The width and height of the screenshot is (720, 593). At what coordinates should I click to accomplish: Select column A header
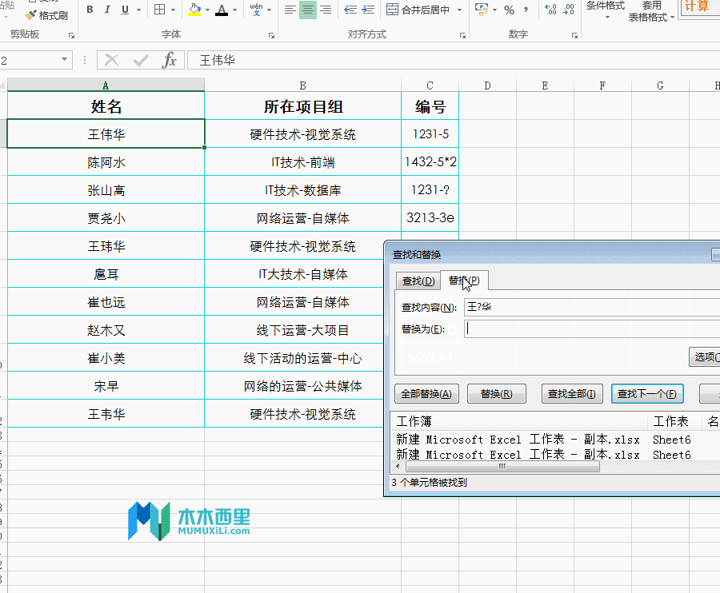(106, 86)
